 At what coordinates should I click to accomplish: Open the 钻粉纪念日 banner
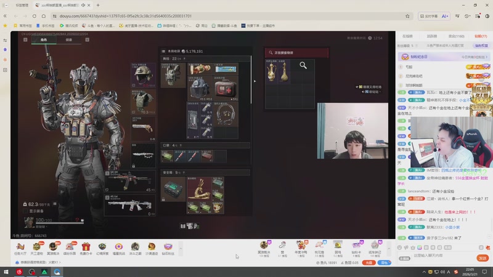point(444,57)
